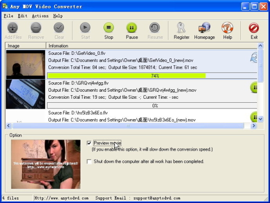The width and height of the screenshot is (270, 203).
Task: Click the Remove toolbar icon
Action: 36,27
